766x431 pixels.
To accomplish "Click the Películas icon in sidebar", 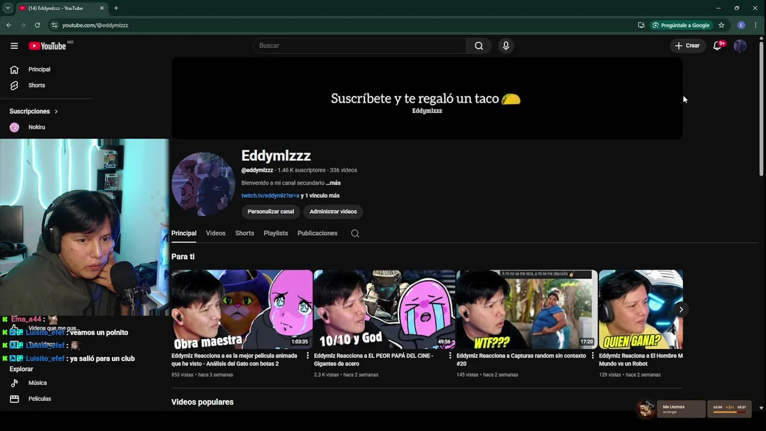I will tap(14, 399).
